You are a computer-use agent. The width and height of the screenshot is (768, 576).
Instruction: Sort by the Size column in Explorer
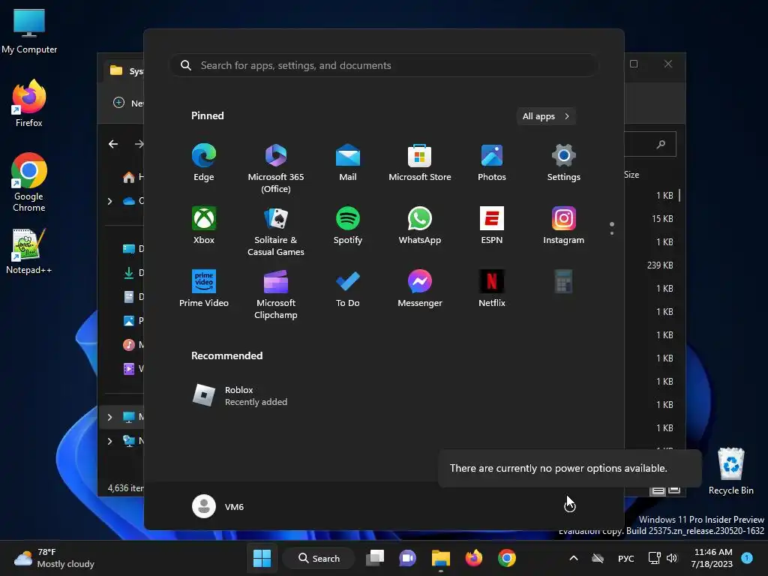tap(631, 175)
